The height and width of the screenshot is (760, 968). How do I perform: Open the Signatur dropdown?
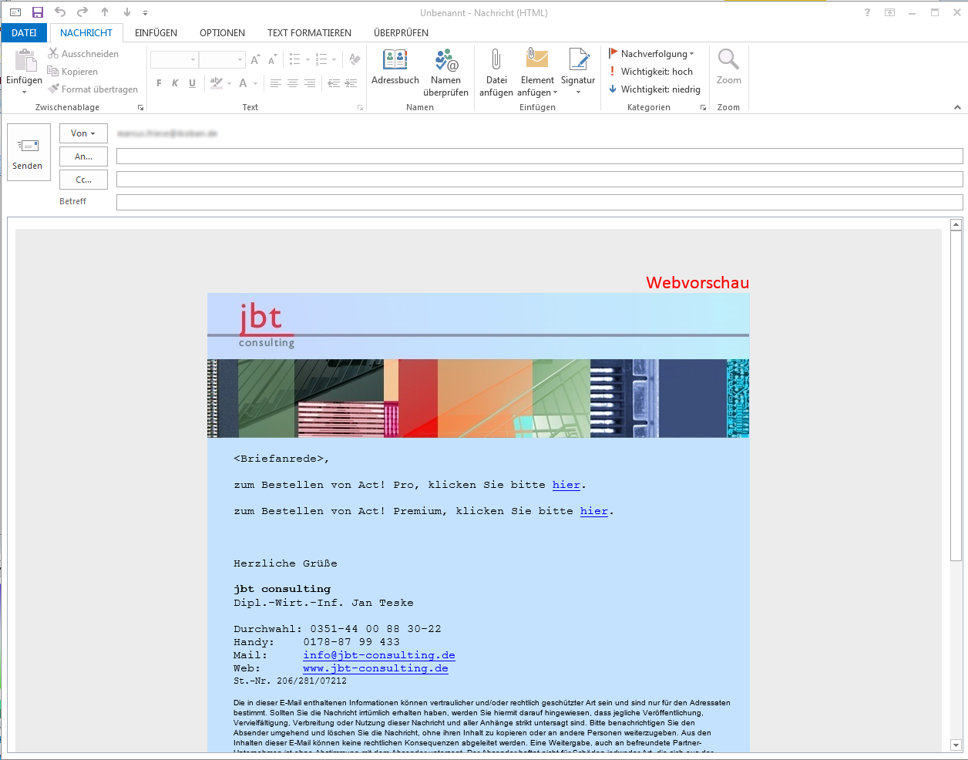[x=578, y=73]
